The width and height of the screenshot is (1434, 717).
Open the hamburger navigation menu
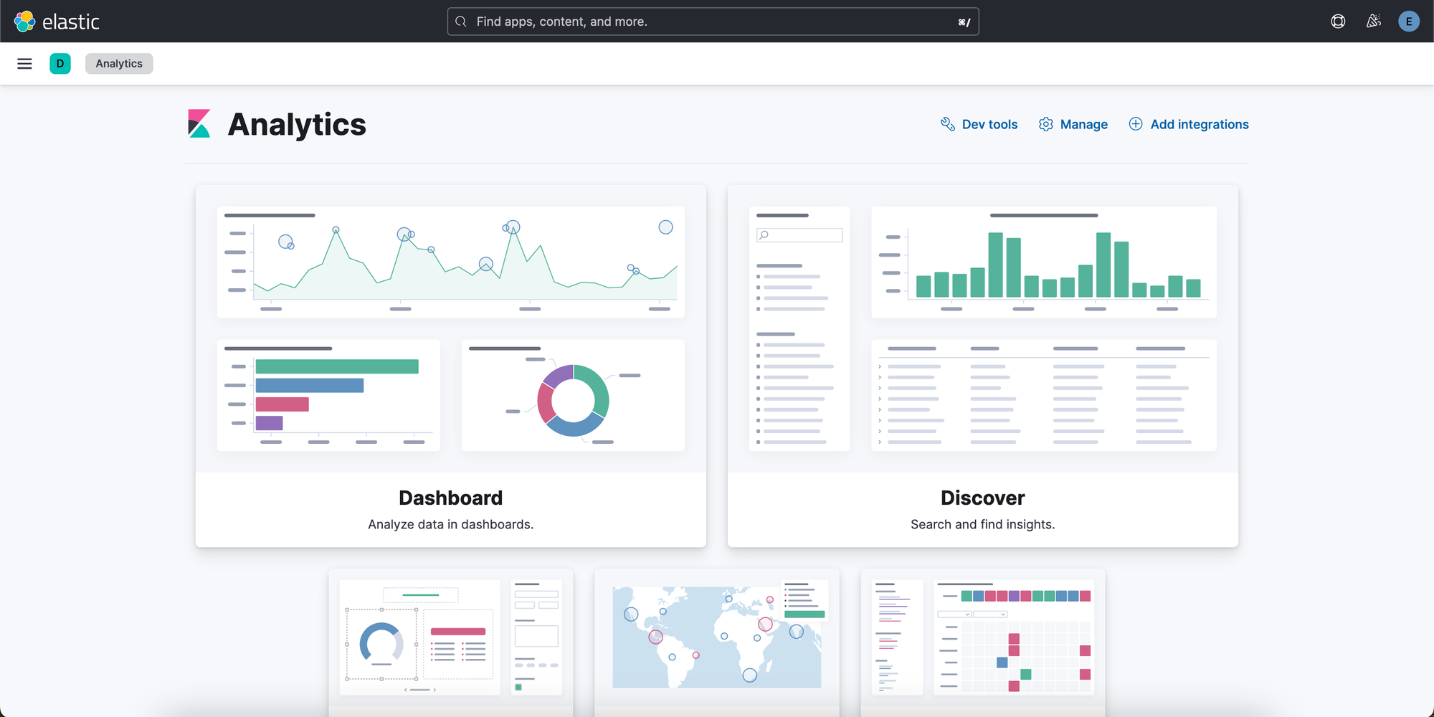[x=24, y=64]
